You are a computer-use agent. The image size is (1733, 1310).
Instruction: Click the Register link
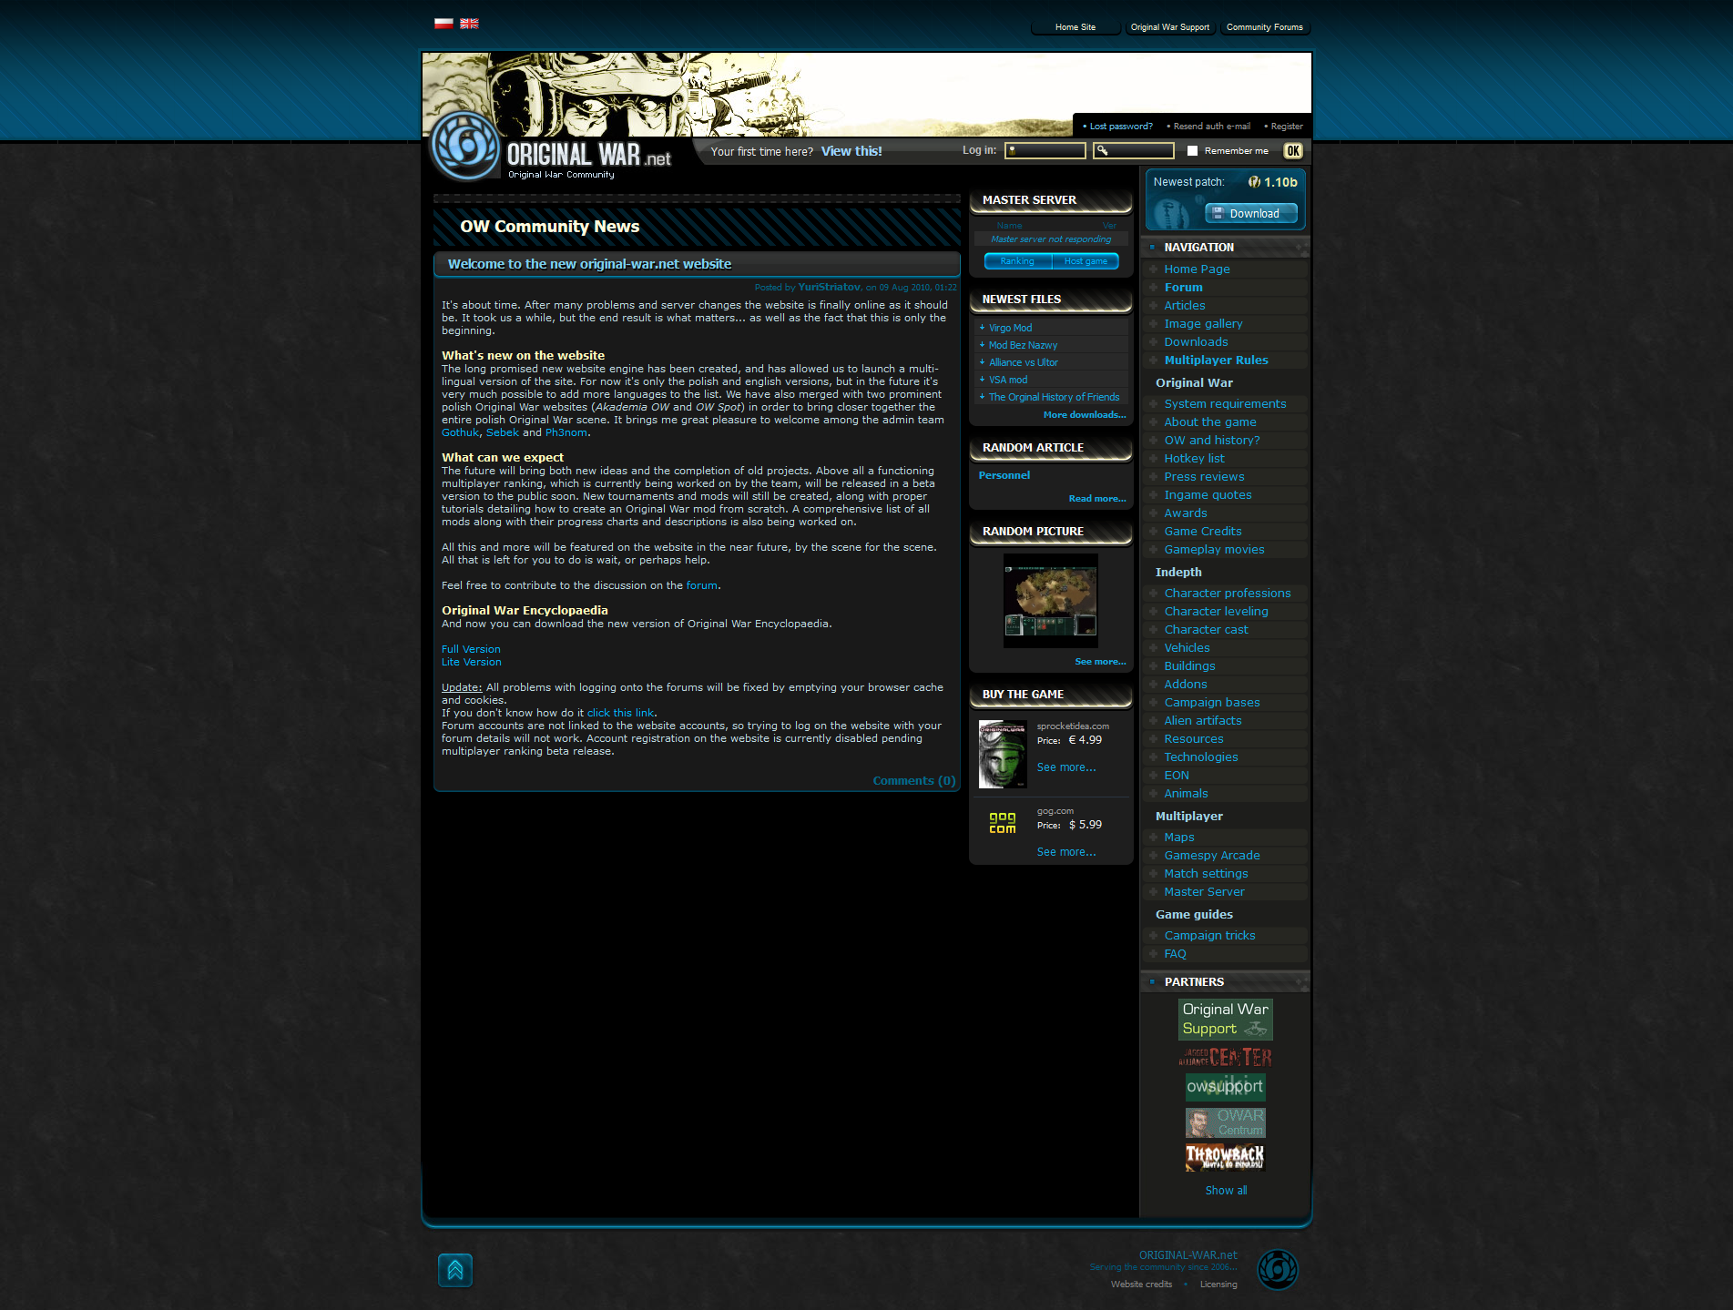click(x=1287, y=127)
